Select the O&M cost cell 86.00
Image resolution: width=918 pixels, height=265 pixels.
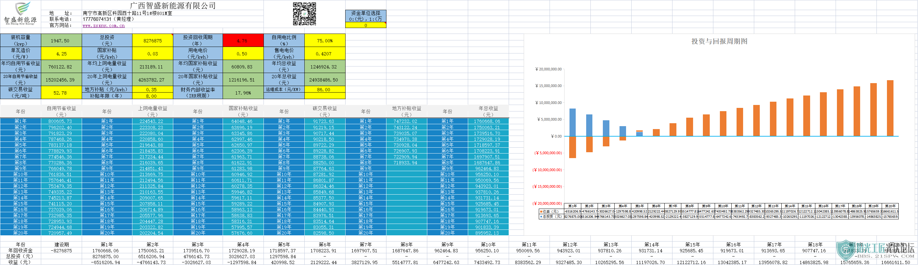(325, 90)
